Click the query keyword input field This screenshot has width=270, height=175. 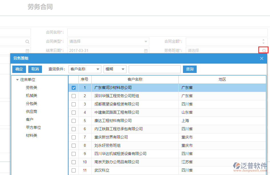point(154,69)
